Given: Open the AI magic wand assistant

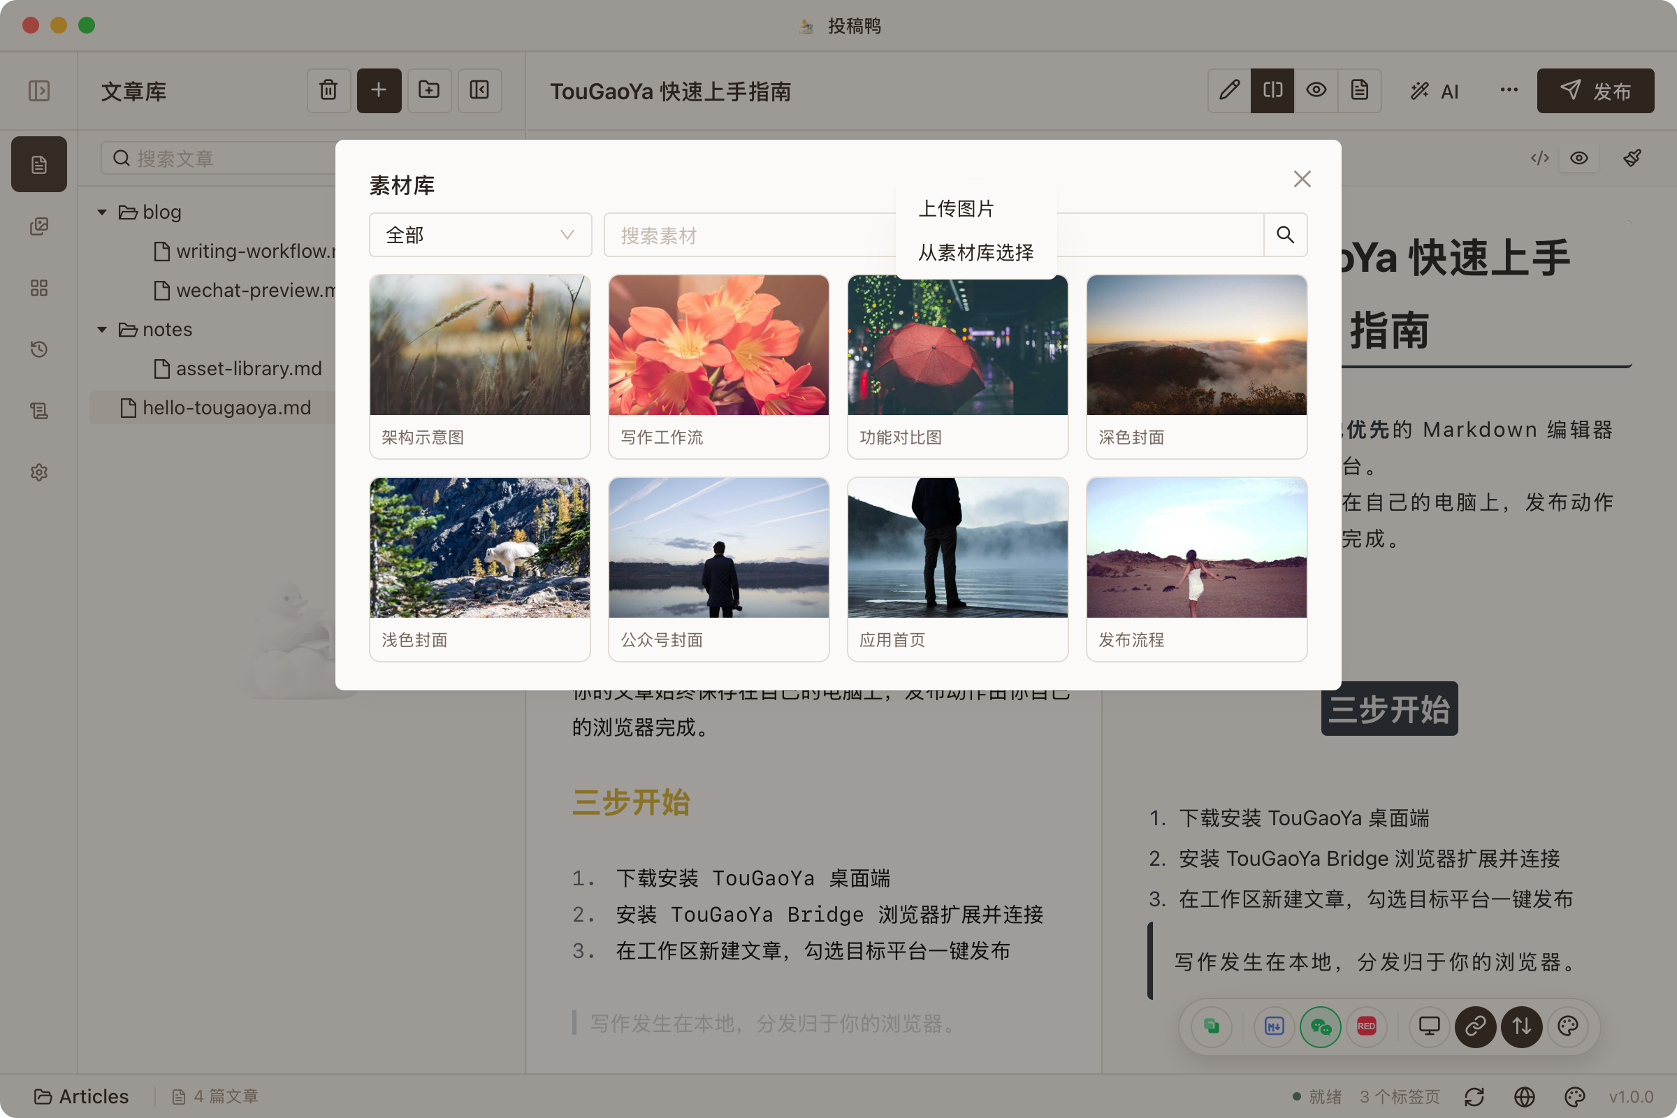Looking at the screenshot, I should (1435, 92).
